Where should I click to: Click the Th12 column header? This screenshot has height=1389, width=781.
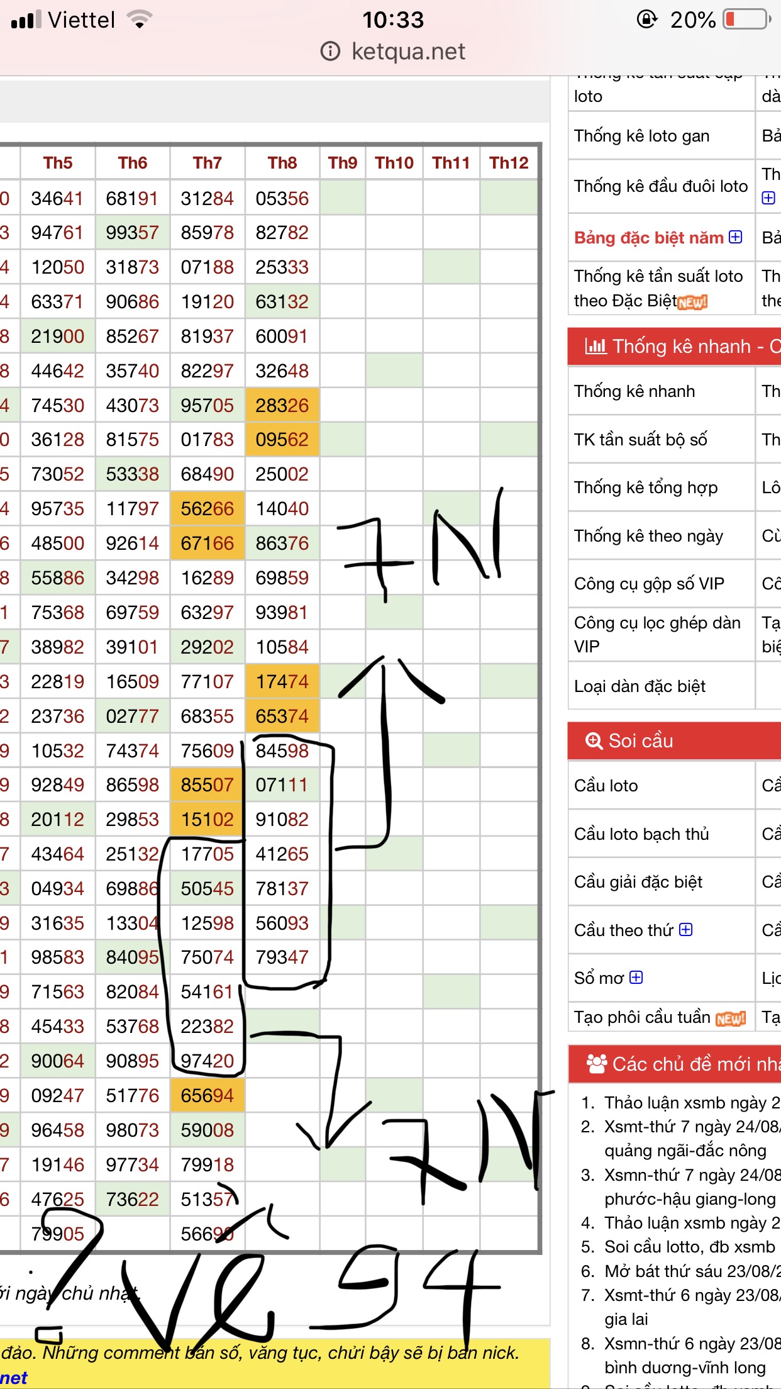coord(509,163)
